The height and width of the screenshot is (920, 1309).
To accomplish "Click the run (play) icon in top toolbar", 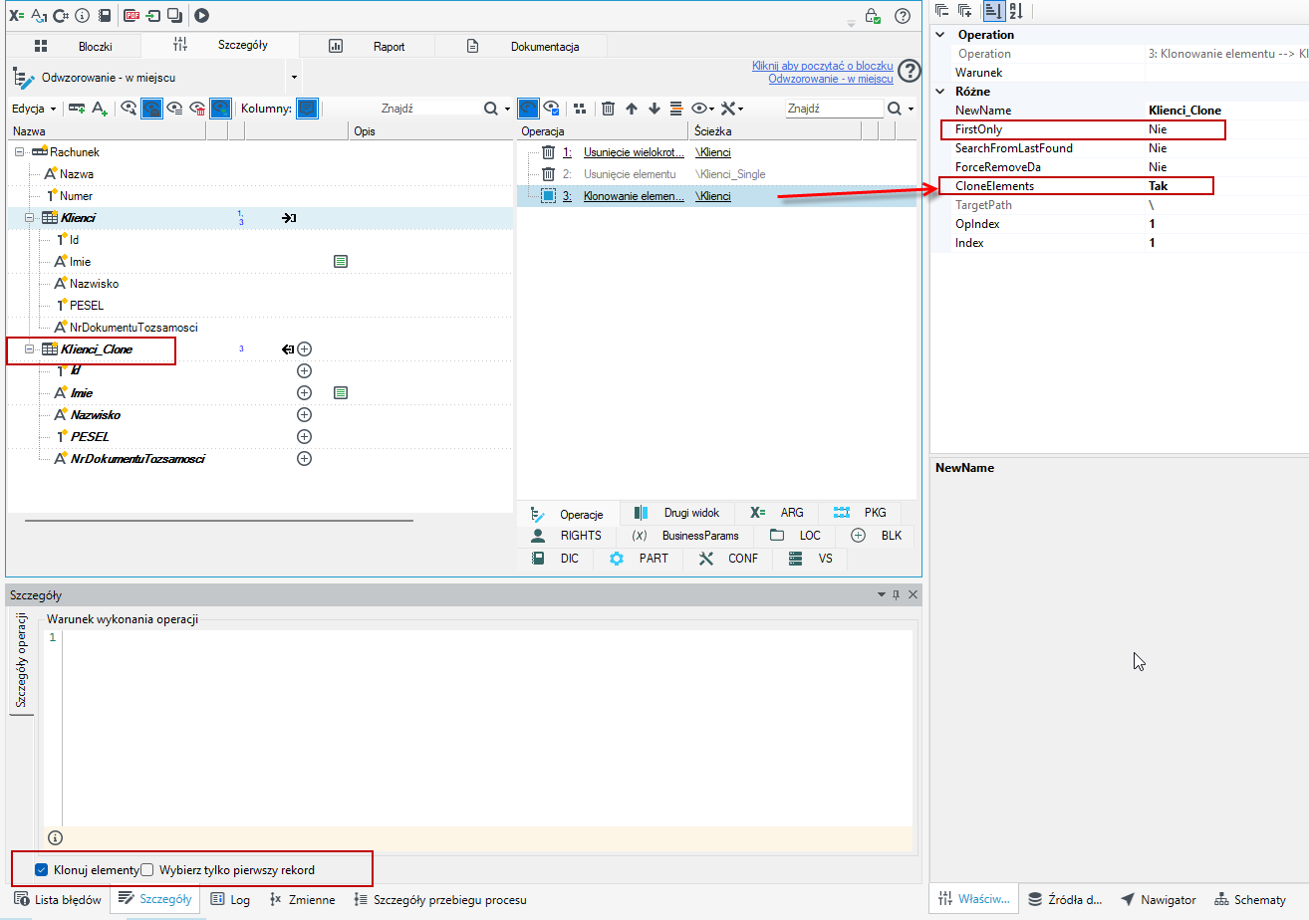I will point(201,15).
